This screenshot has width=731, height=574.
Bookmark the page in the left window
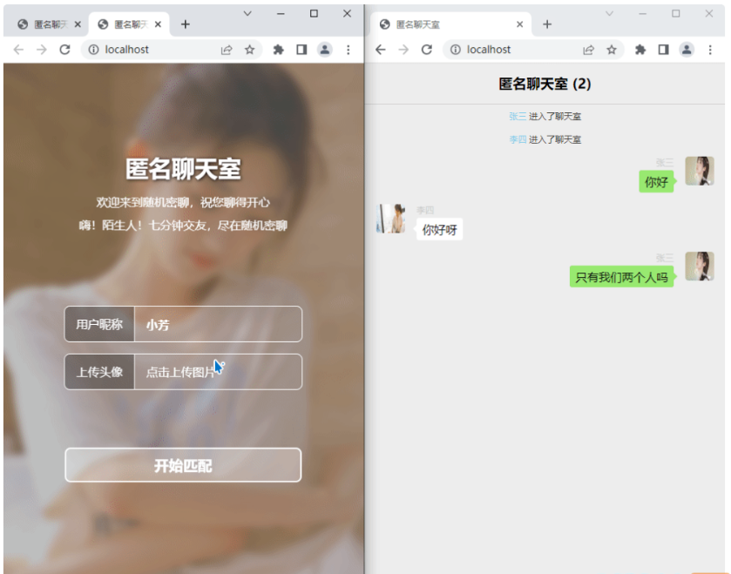pos(250,50)
